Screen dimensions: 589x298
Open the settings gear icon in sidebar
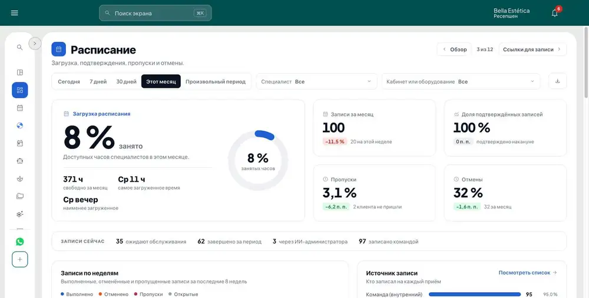[x=20, y=214]
